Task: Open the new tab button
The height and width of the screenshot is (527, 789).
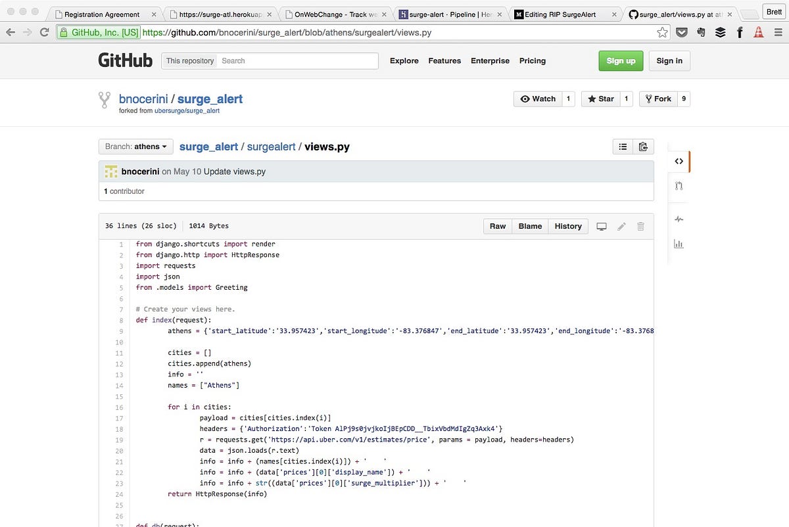Action: tap(748, 14)
